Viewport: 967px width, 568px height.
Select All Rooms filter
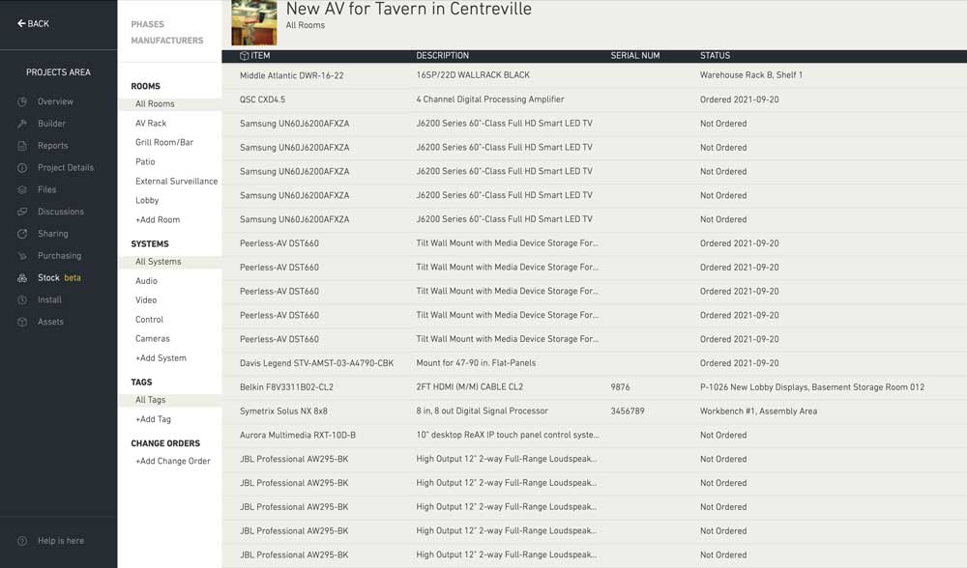point(170,104)
